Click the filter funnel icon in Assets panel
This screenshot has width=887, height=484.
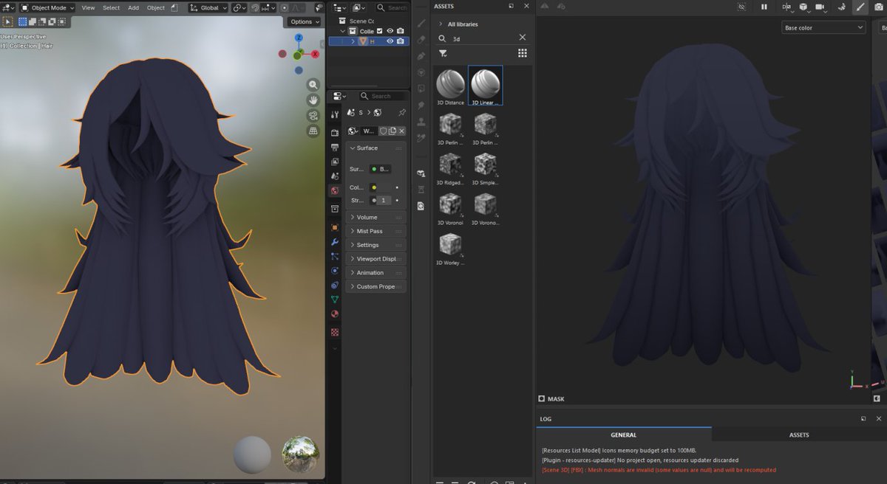pos(443,53)
